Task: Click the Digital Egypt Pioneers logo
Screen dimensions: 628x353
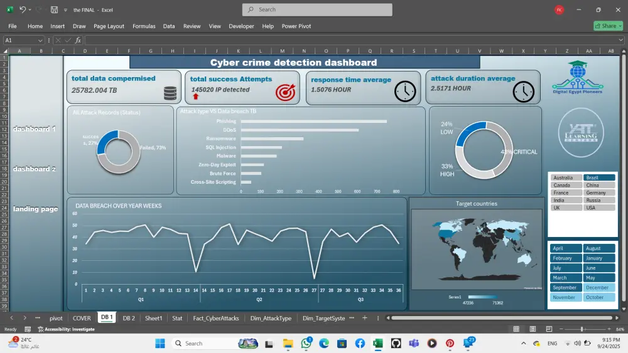Action: (x=578, y=78)
